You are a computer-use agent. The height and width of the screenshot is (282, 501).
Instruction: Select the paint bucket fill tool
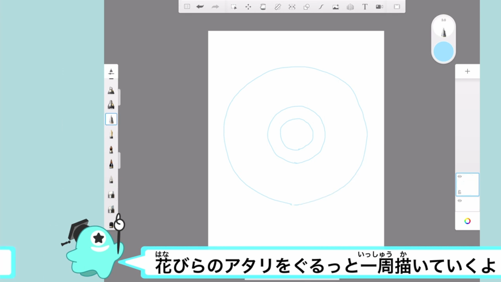(x=263, y=7)
